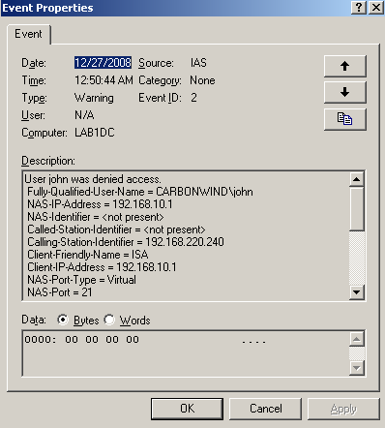Screen dimensions: 385x428
Task: Click the Data box scrollbar up arrow
Action: 357,339
